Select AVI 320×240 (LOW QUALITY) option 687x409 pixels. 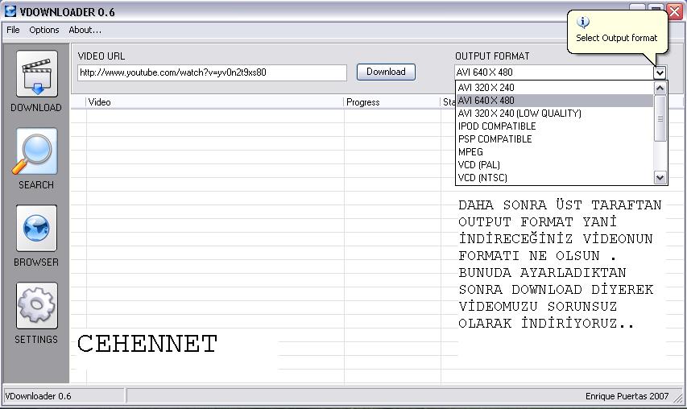555,114
